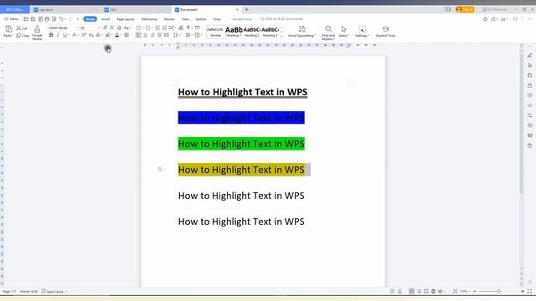This screenshot has width=536, height=301.
Task: Apply the Heading 2 style
Action: pyautogui.click(x=251, y=32)
